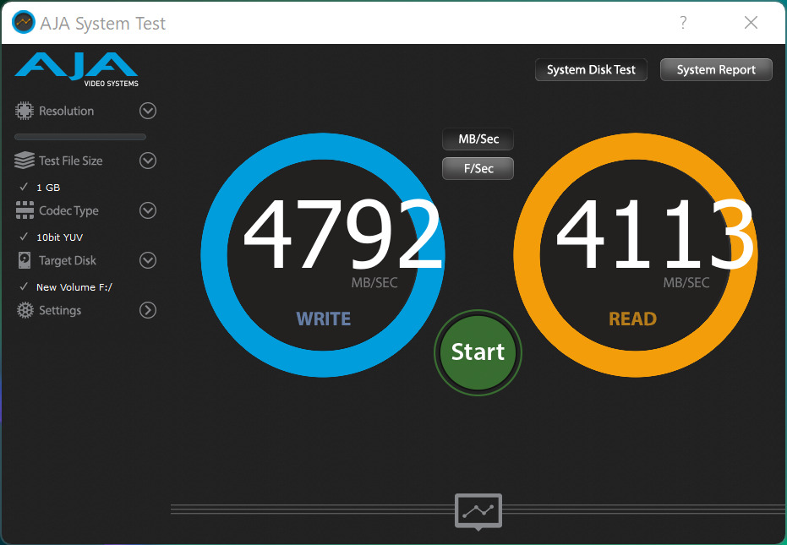Select the checked 1 GB file size option
This screenshot has height=545, width=787.
[x=40, y=188]
